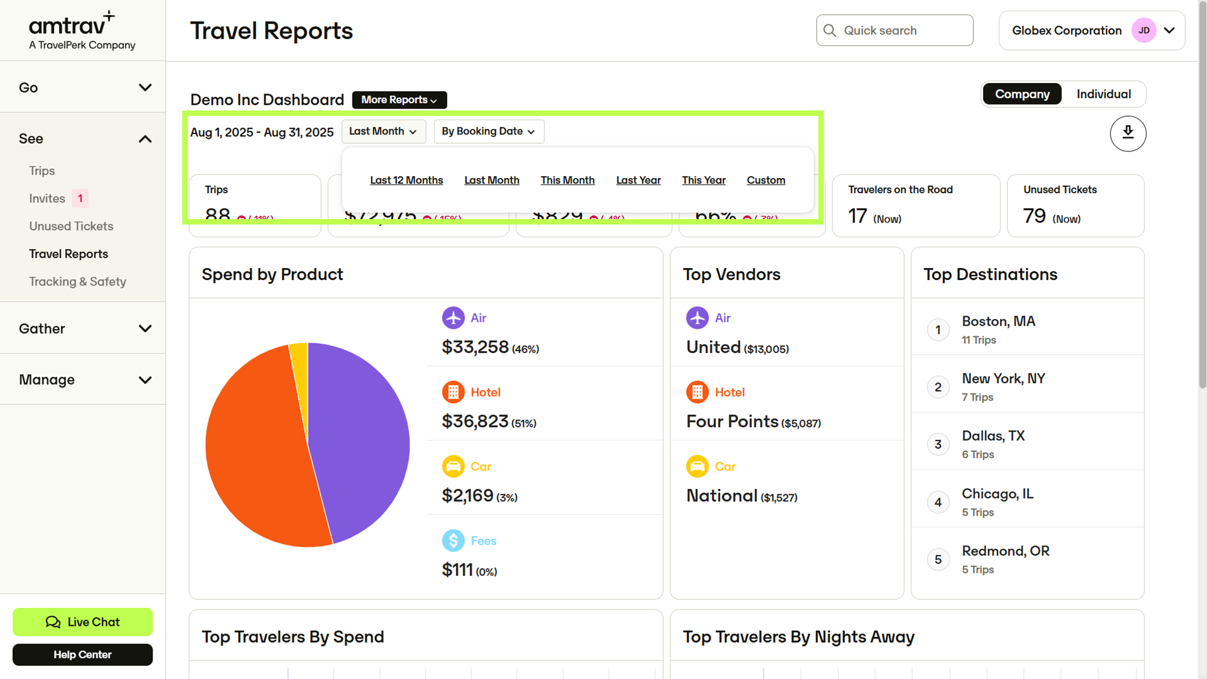Image resolution: width=1207 pixels, height=679 pixels.
Task: Click the JD user avatar
Action: point(1144,31)
